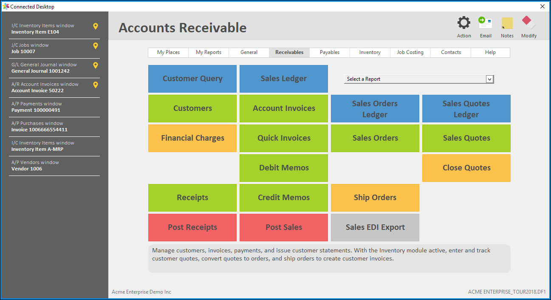Open the Job Costing tab
The width and height of the screenshot is (551, 300).
(410, 52)
